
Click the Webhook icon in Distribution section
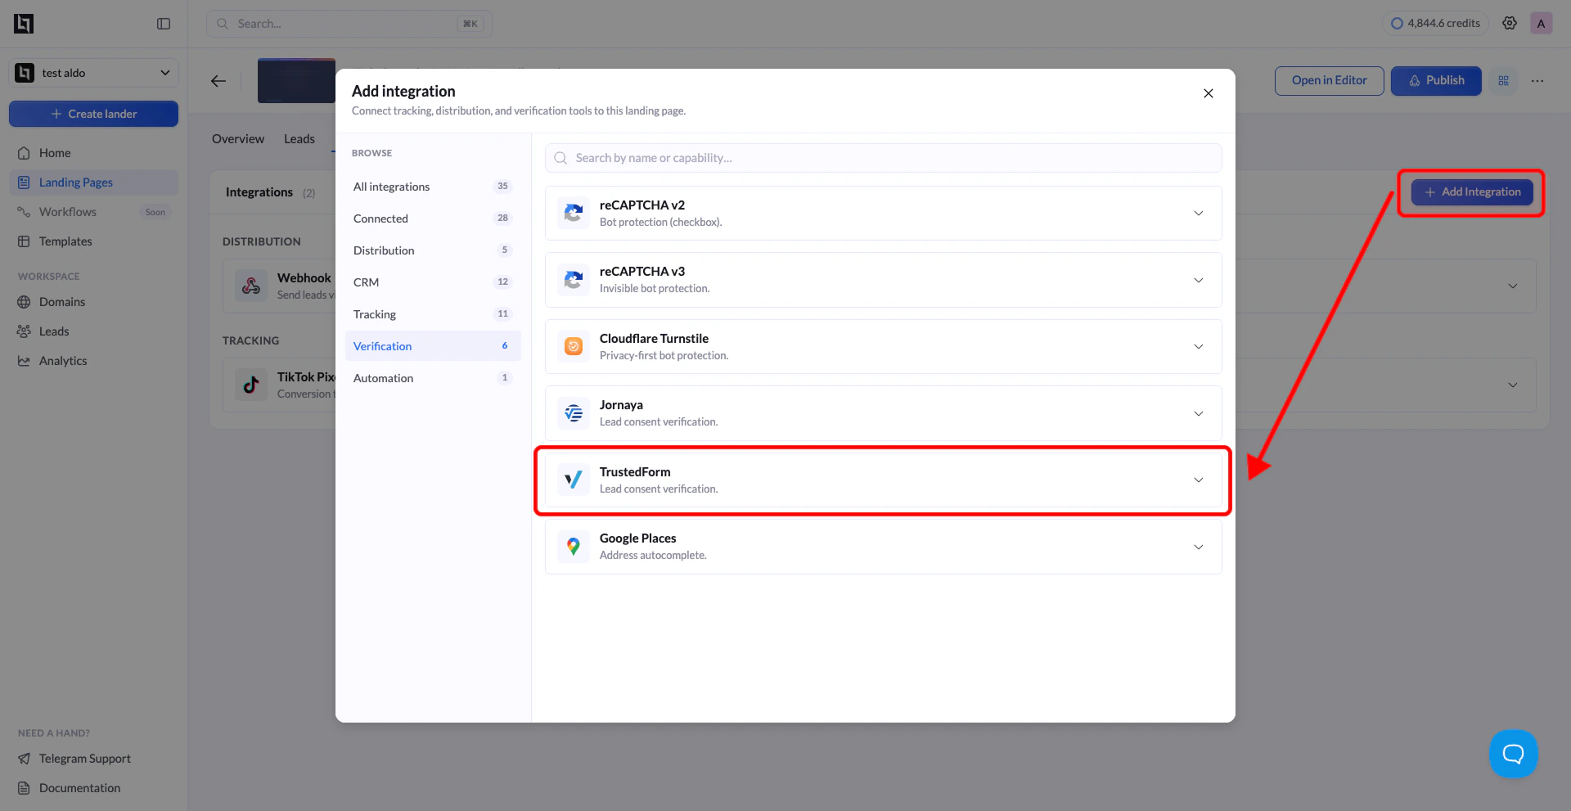pos(251,286)
